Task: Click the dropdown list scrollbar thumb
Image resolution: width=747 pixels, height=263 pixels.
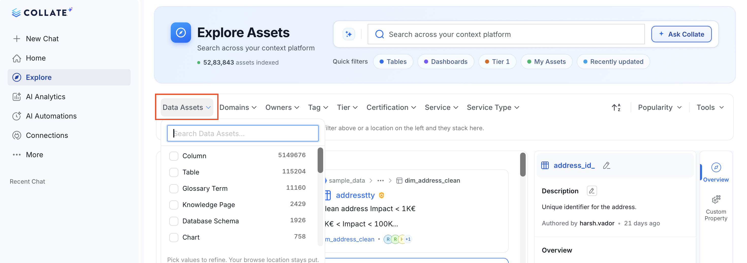Action: [x=320, y=160]
